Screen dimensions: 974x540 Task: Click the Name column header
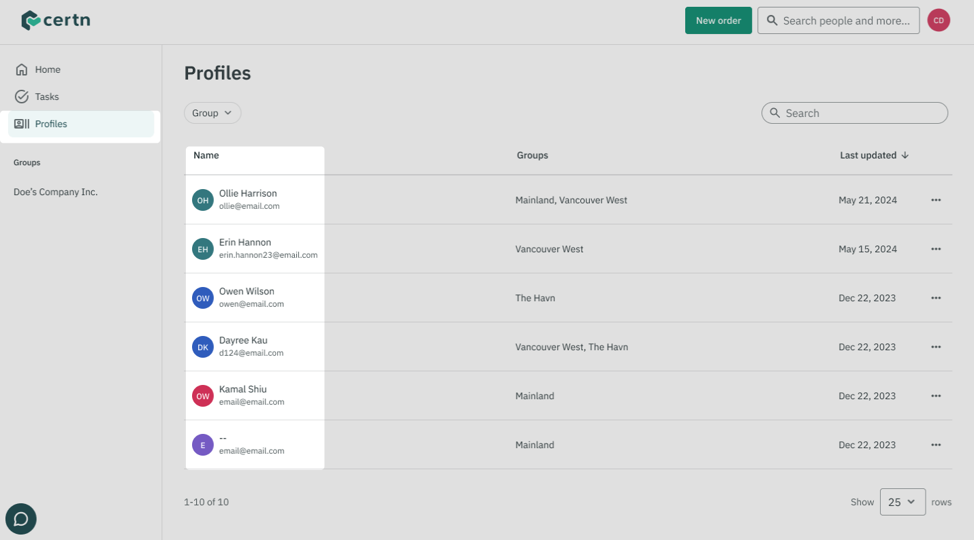point(206,155)
